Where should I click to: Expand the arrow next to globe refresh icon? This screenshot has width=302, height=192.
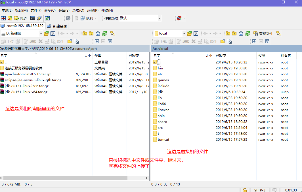[184, 18]
